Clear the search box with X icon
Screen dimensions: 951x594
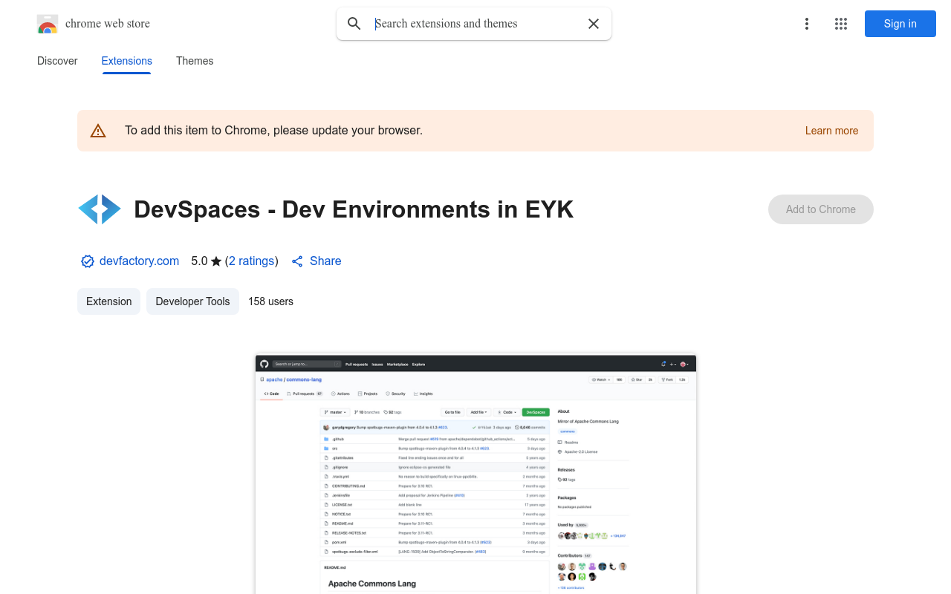(594, 24)
